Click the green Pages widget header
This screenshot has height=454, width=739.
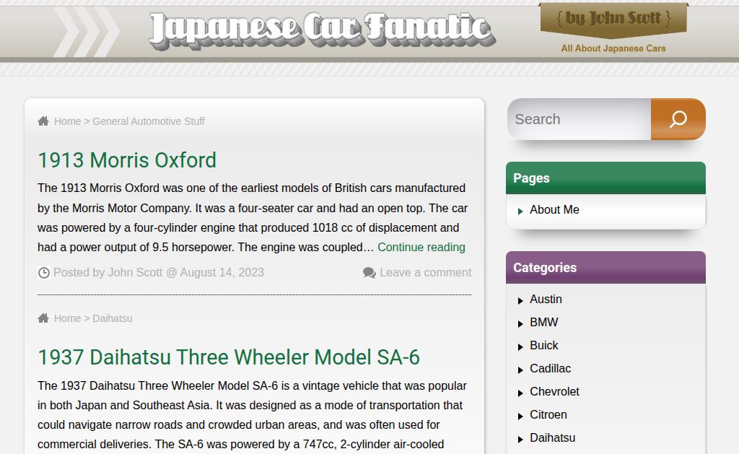point(605,178)
